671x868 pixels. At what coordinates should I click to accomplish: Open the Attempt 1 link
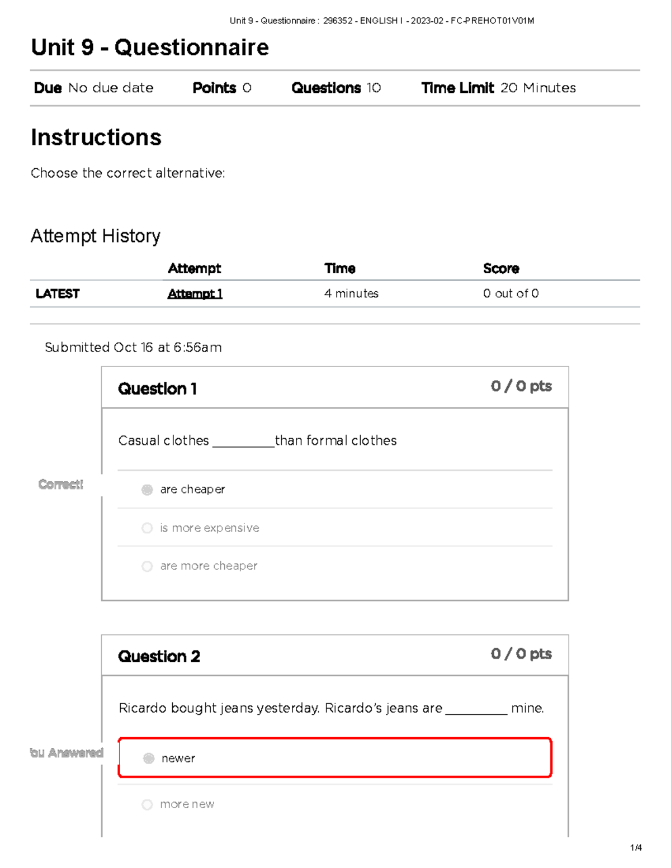pyautogui.click(x=195, y=293)
